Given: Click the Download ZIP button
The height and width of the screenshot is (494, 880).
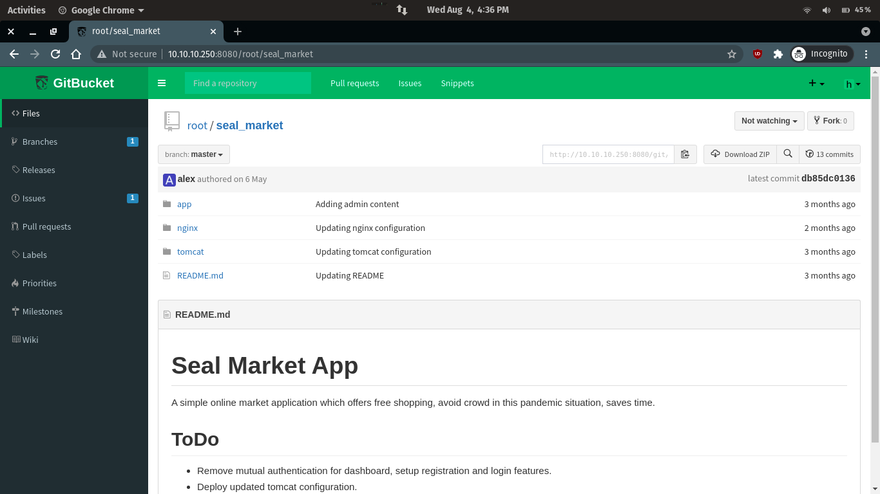Looking at the screenshot, I should (x=740, y=154).
